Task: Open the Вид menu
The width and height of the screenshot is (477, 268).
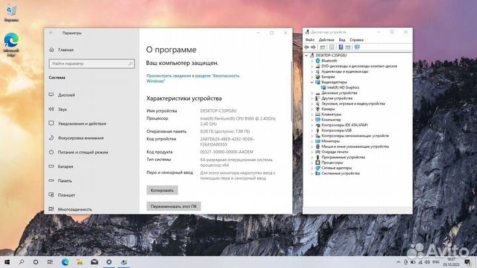Action: 342,40
